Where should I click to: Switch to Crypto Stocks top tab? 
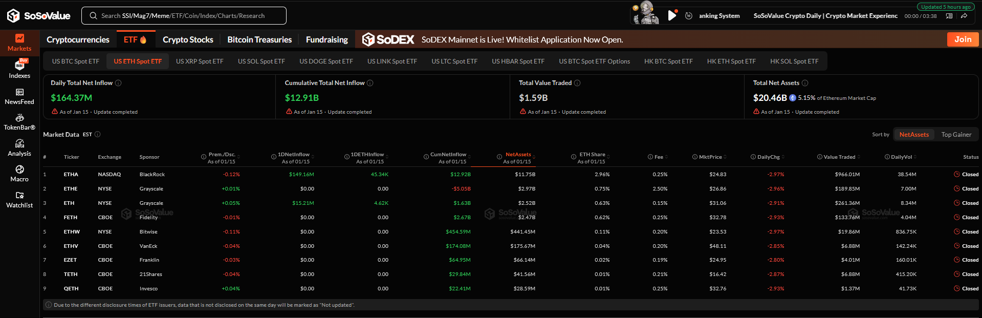point(188,39)
